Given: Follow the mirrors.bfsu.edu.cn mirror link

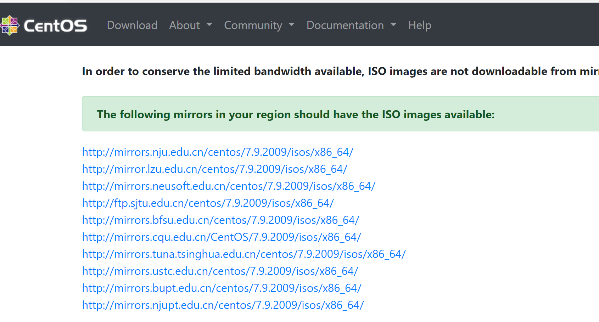Looking at the screenshot, I should 220,220.
